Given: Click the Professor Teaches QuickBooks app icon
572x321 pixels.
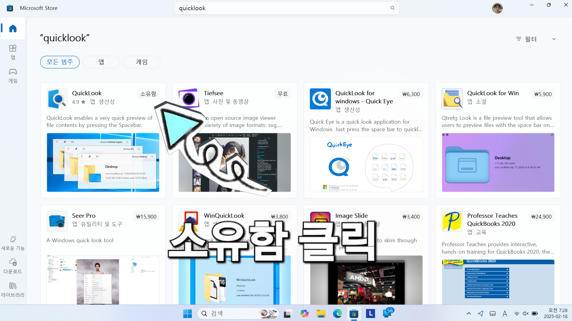Looking at the screenshot, I should point(452,221).
